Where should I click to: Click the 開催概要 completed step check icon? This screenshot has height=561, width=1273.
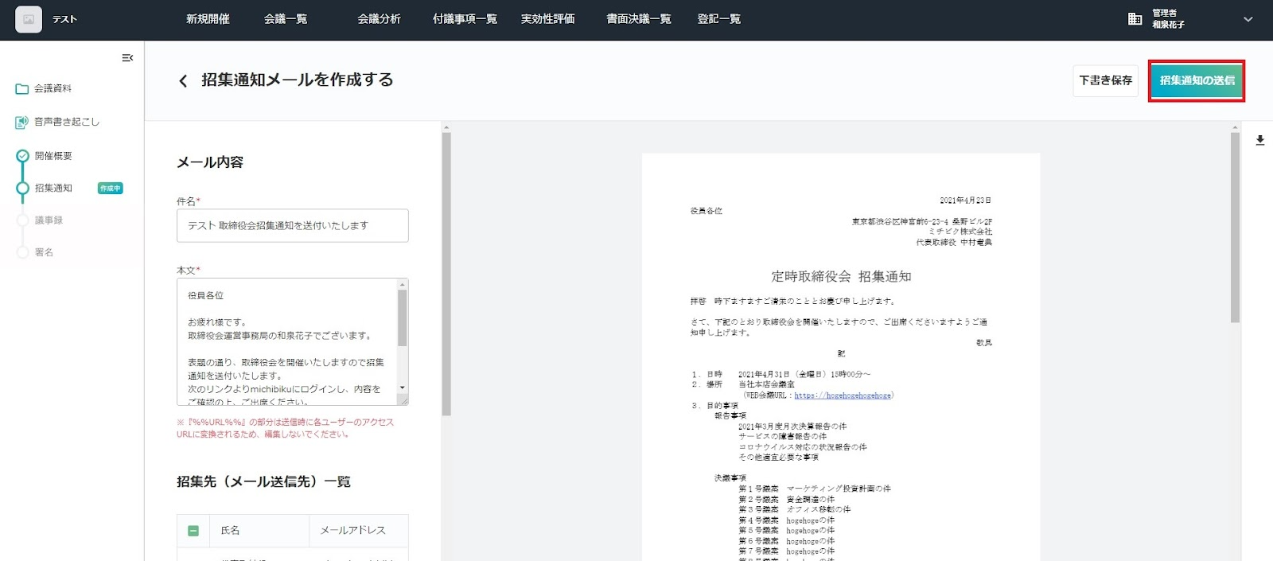23,156
